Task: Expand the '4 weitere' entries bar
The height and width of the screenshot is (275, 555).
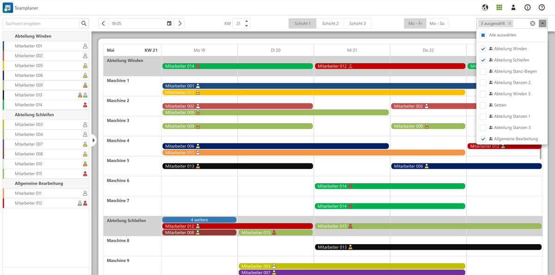Action: point(199,220)
